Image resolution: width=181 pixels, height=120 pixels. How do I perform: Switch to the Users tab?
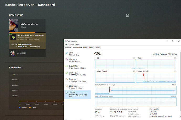pos(85,48)
